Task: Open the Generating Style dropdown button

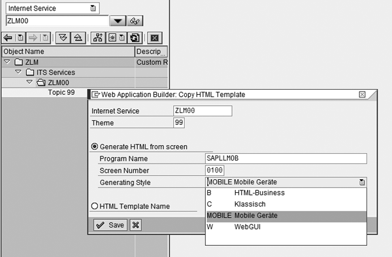Action: click(x=362, y=182)
